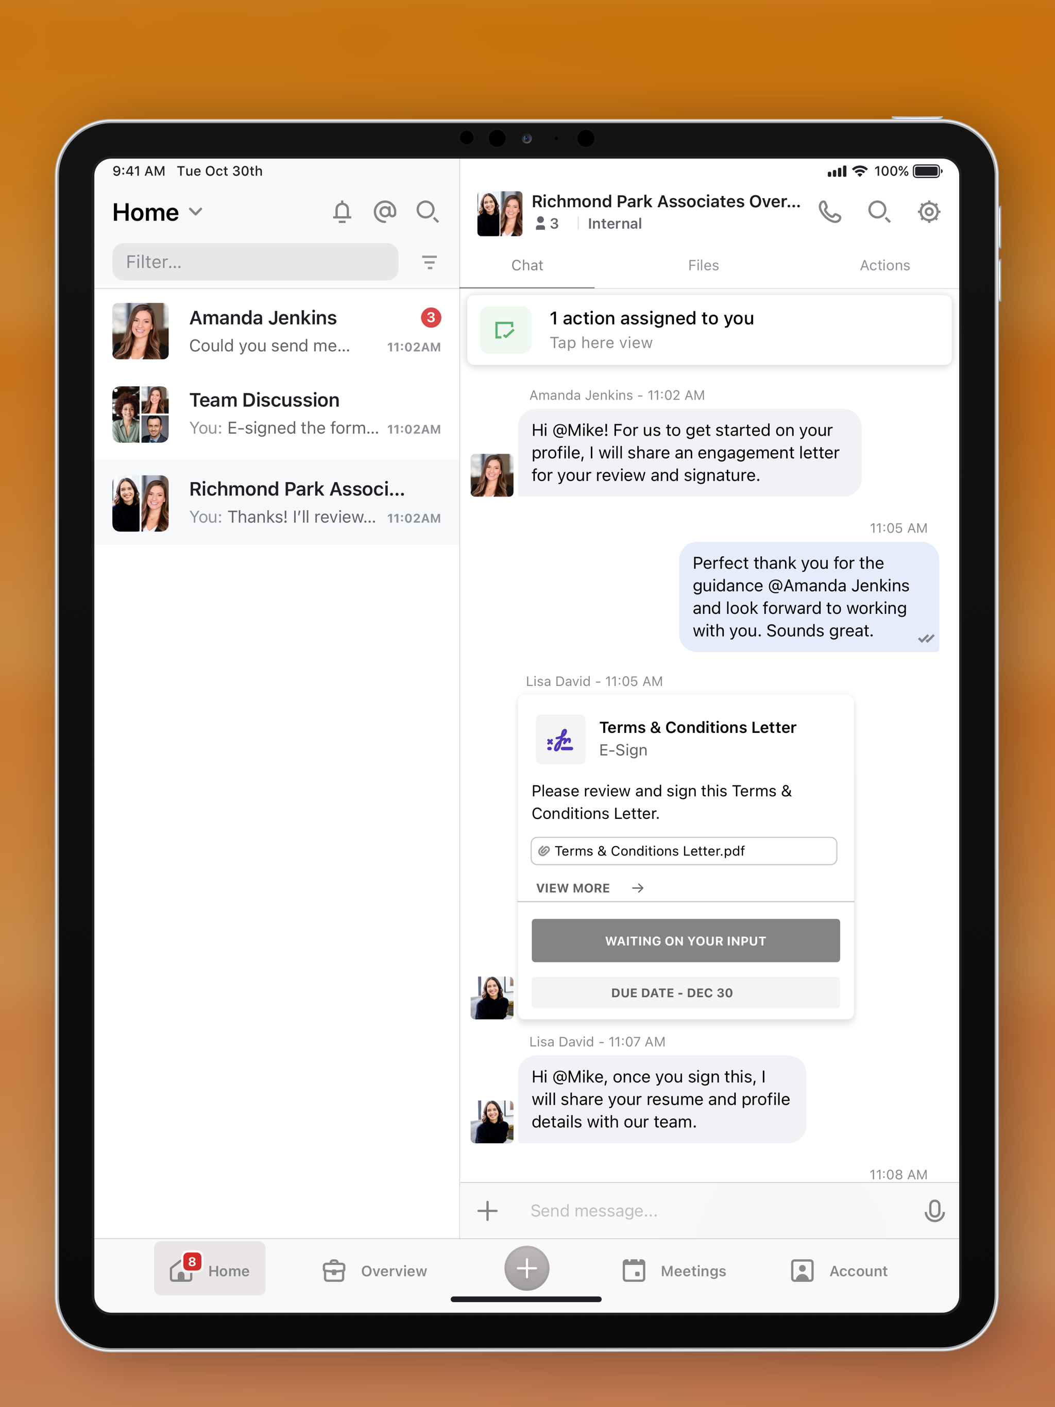Open Amanda Jenkins conversation

(277, 331)
